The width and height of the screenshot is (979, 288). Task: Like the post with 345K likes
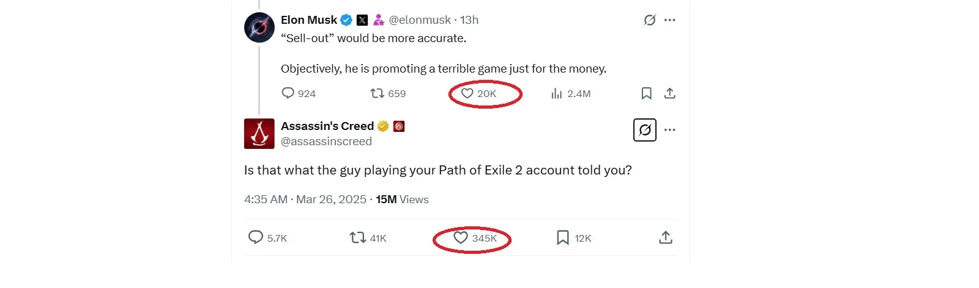461,237
